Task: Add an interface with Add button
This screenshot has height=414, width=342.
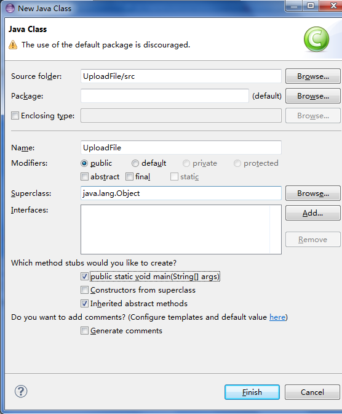Action: (313, 213)
